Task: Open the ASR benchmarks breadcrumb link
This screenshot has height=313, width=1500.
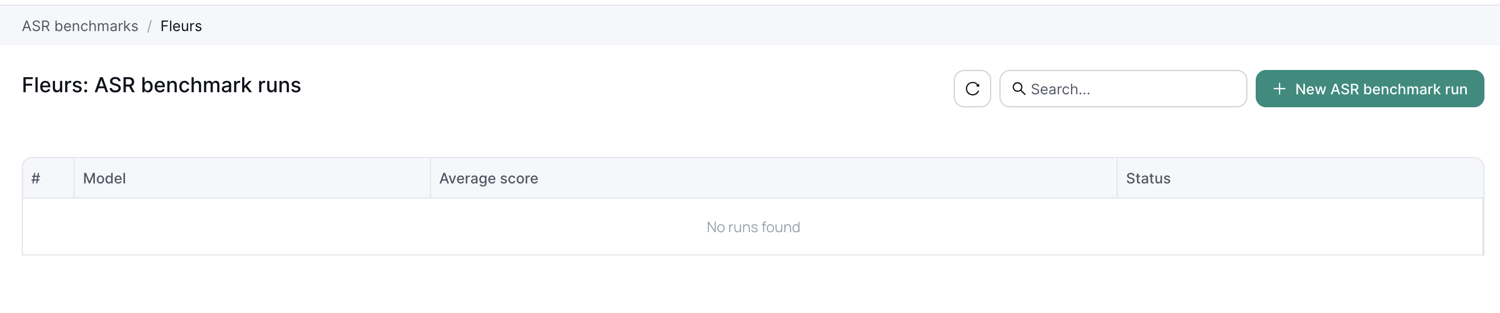Action: tap(80, 25)
